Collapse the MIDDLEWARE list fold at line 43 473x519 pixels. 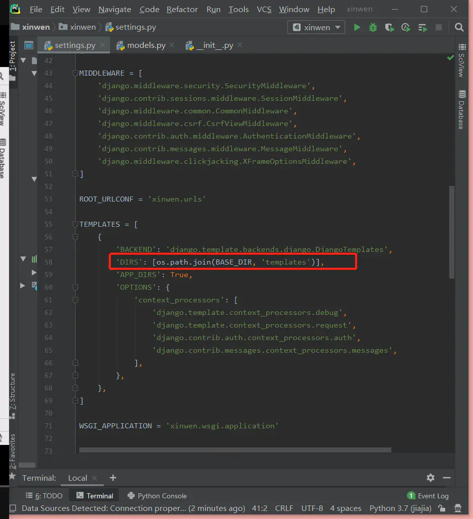click(x=75, y=73)
